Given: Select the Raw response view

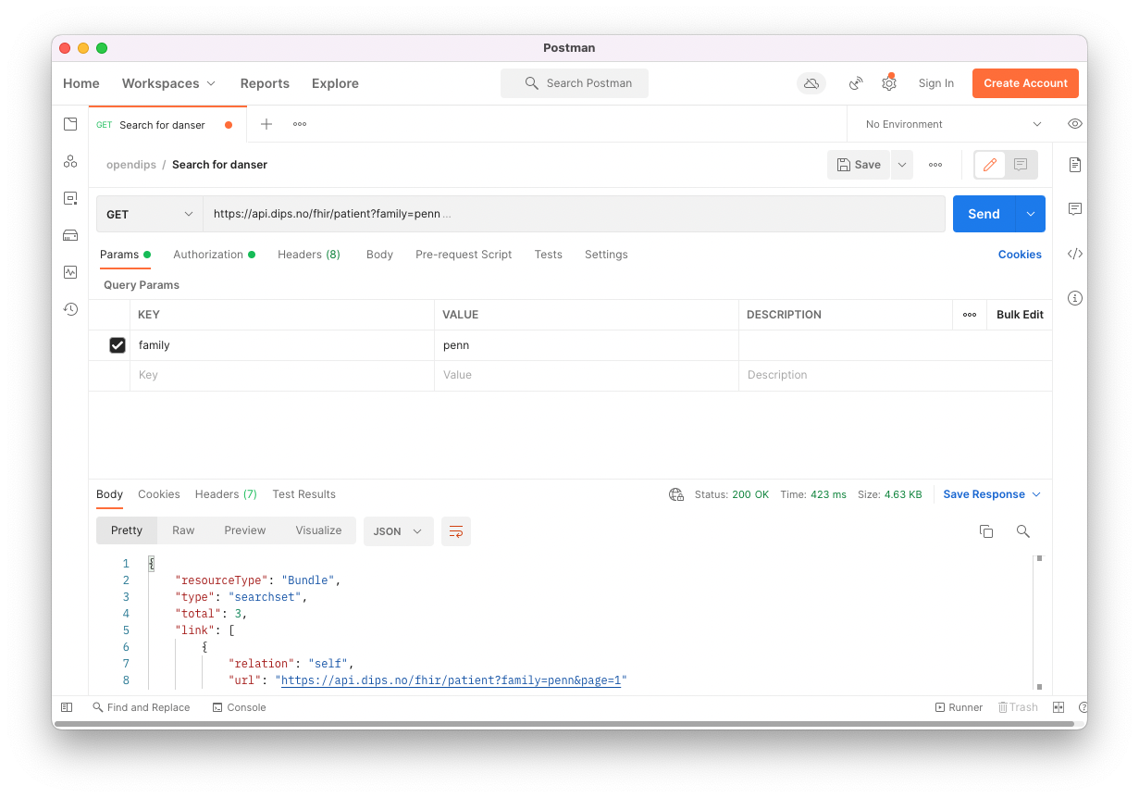Looking at the screenshot, I should tap(183, 530).
